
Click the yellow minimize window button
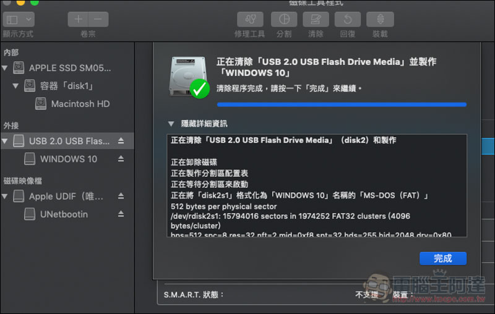[x=20, y=2]
